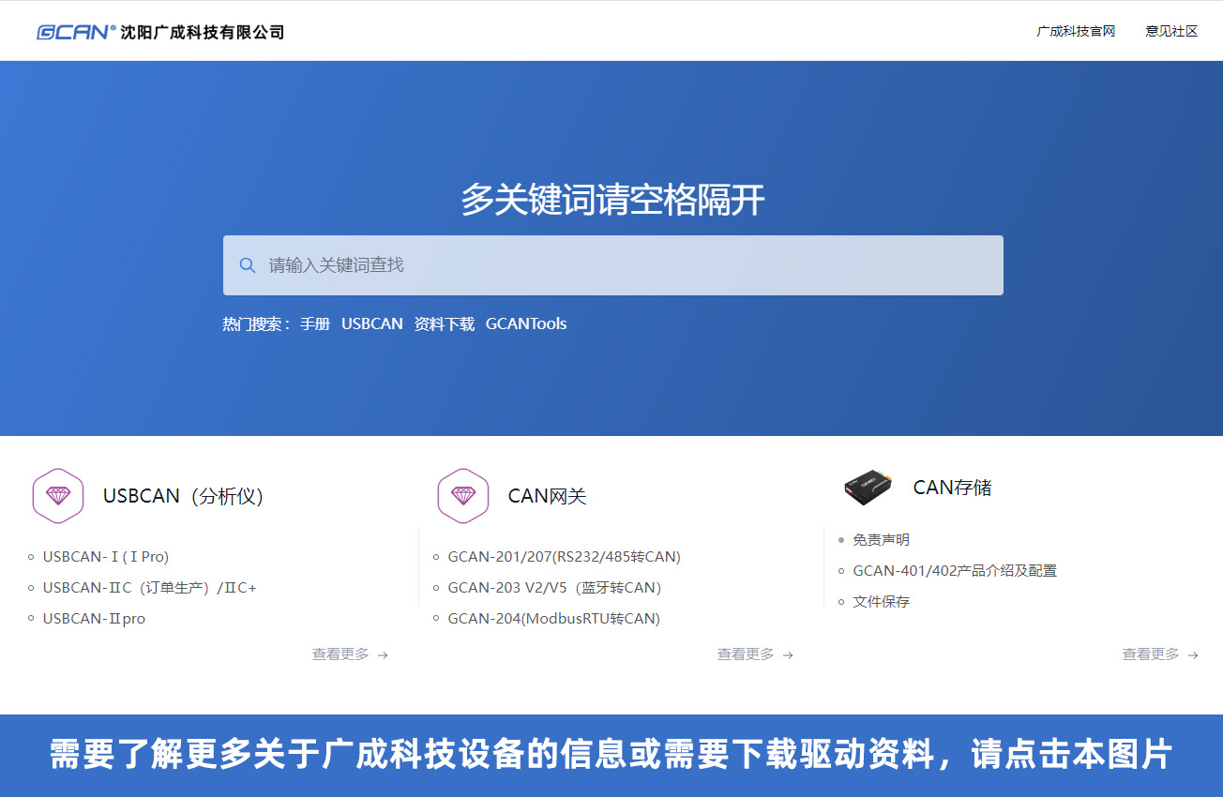Open GCAN-201/207 RS232/485转CAN link
The image size is (1223, 797).
(x=564, y=557)
